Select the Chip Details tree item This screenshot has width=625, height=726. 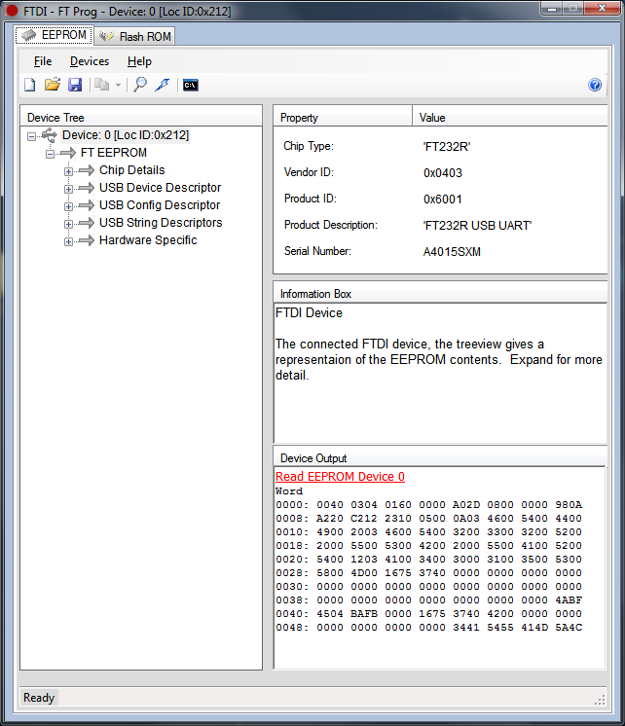[x=132, y=170]
